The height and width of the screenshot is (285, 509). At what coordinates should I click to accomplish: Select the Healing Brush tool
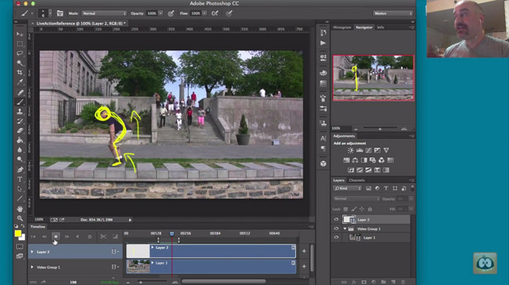20,92
